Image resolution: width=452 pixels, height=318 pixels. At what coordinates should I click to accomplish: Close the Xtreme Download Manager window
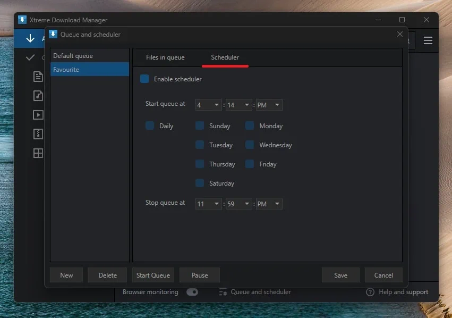point(427,20)
